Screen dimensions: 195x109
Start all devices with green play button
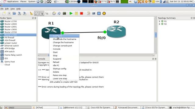(x=71, y=13)
